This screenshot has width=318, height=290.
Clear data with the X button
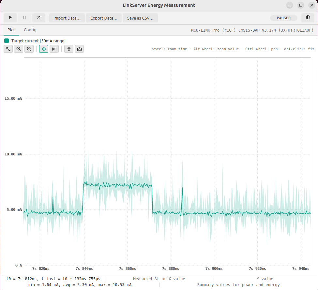point(39,18)
